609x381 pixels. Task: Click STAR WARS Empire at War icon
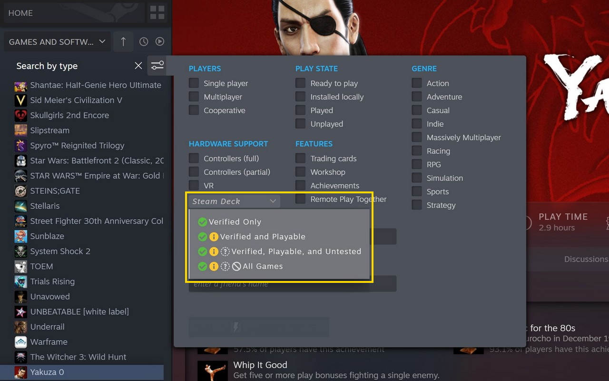(x=20, y=176)
